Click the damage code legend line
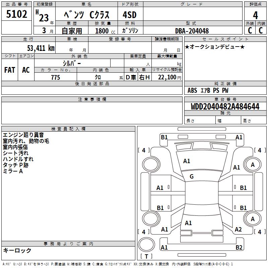 [118, 264]
